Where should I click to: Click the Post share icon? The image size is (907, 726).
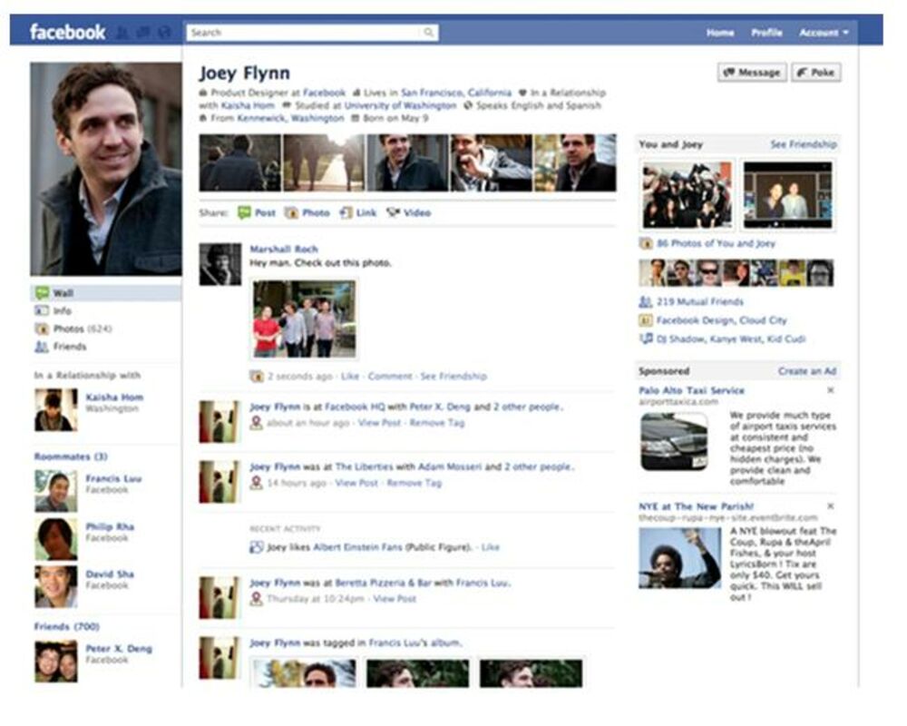[244, 213]
